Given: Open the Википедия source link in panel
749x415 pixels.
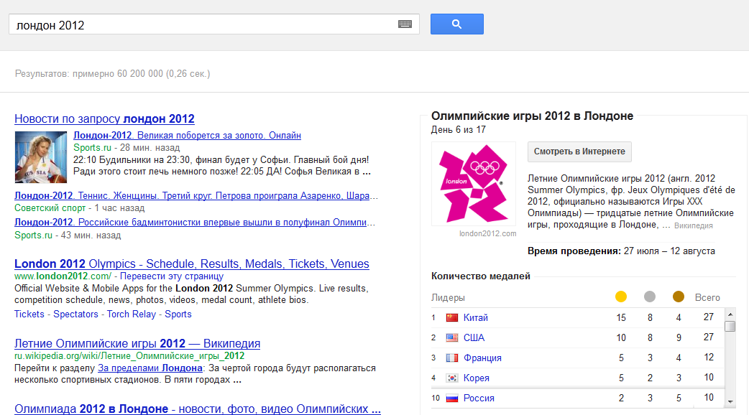Looking at the screenshot, I should [x=693, y=225].
